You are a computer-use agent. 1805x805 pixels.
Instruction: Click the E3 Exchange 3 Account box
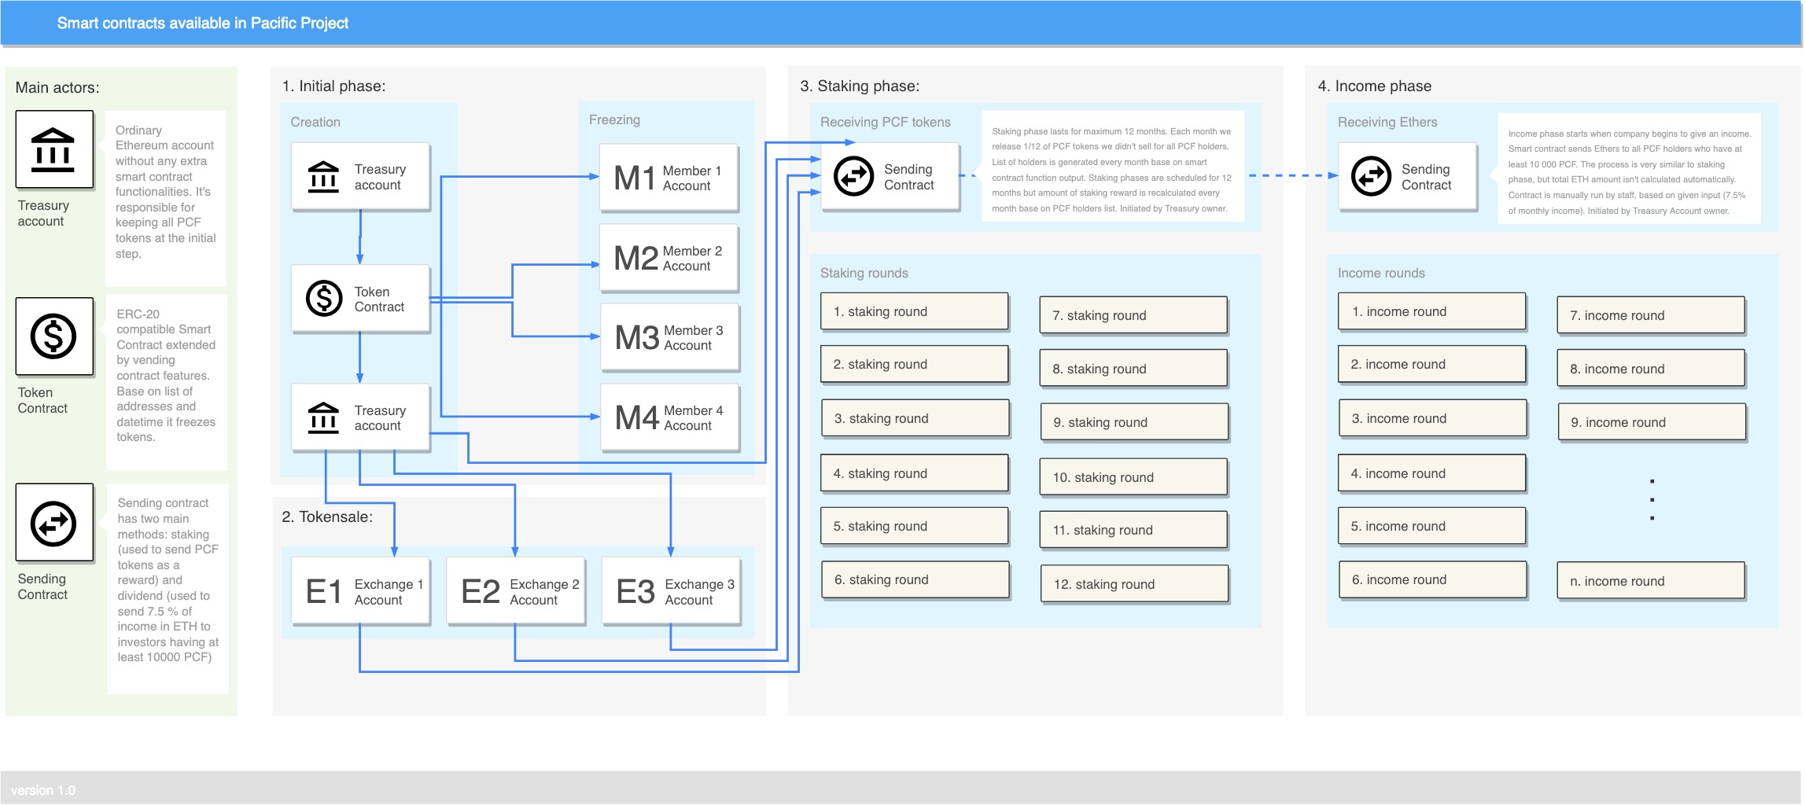coord(671,591)
